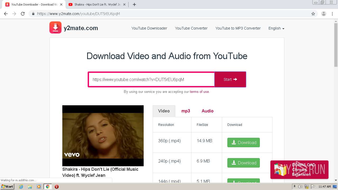Screen dimensions: 338x190
Task: Show hidden system tray icons
Action: coord(294,187)
